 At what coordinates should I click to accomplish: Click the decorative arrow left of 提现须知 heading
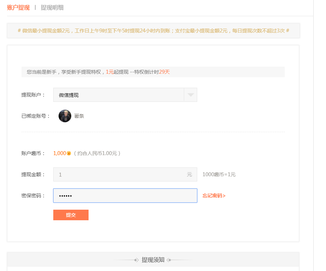(x=137, y=259)
